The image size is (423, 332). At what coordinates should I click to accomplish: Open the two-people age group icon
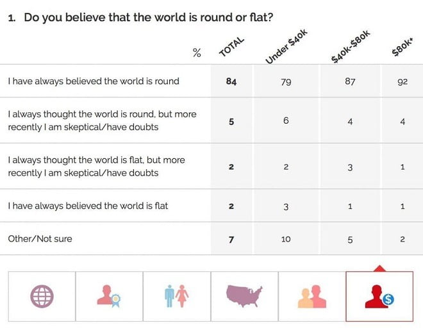(x=312, y=296)
